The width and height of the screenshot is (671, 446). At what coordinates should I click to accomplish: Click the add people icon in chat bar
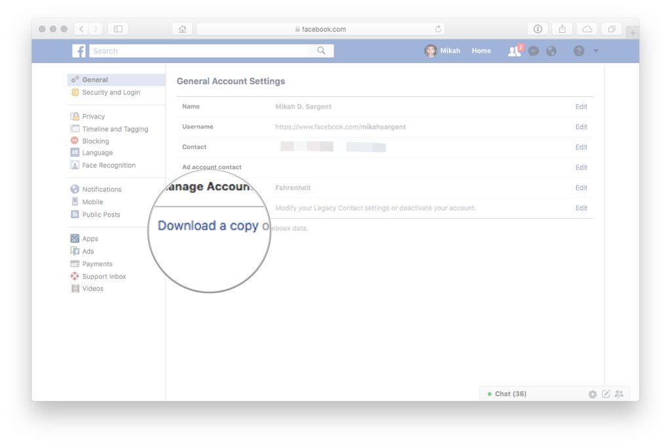click(619, 394)
